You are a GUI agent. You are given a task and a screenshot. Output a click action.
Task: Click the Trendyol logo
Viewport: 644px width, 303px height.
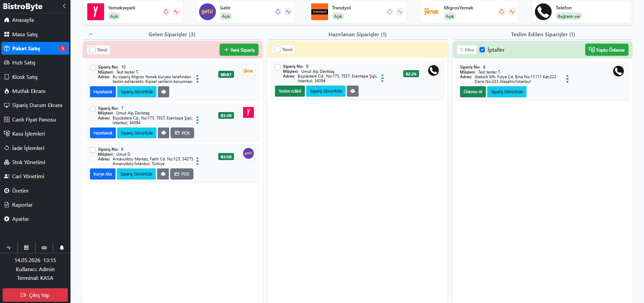tap(320, 12)
